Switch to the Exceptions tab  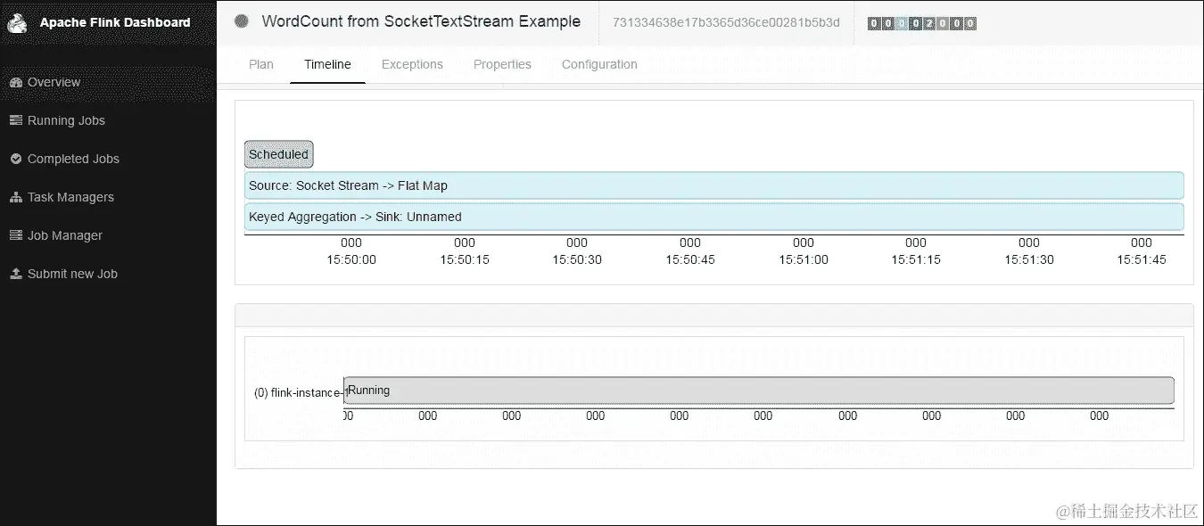click(x=412, y=64)
